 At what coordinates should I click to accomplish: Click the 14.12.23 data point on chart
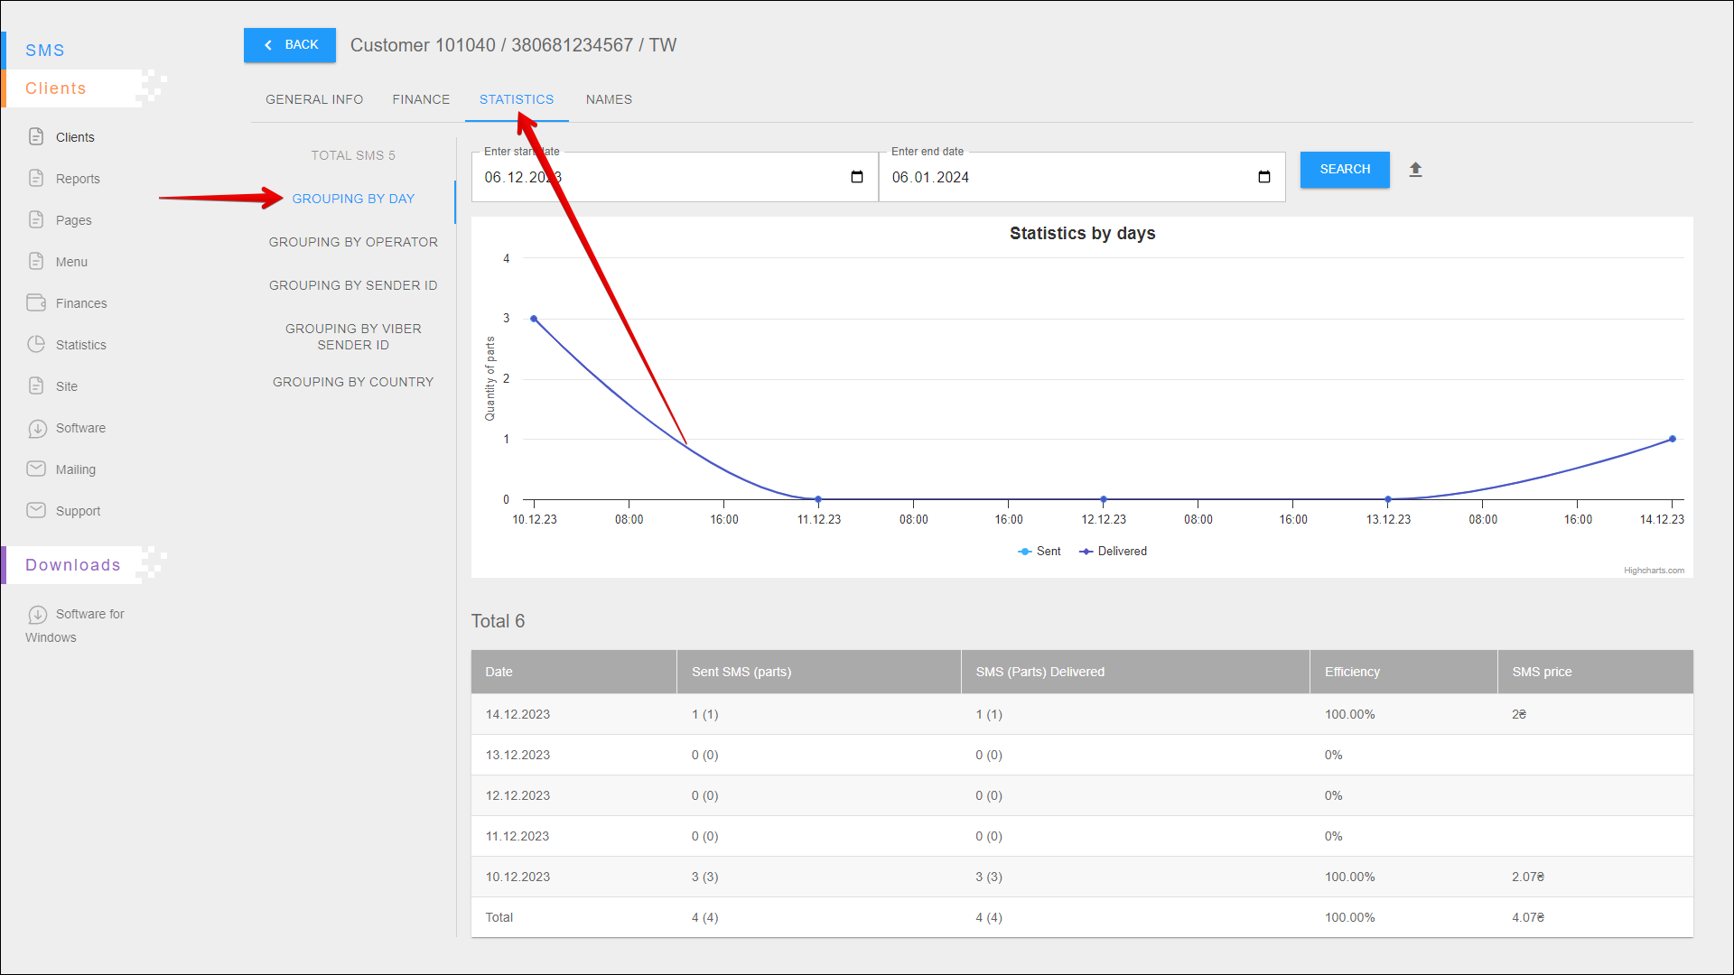coord(1673,439)
